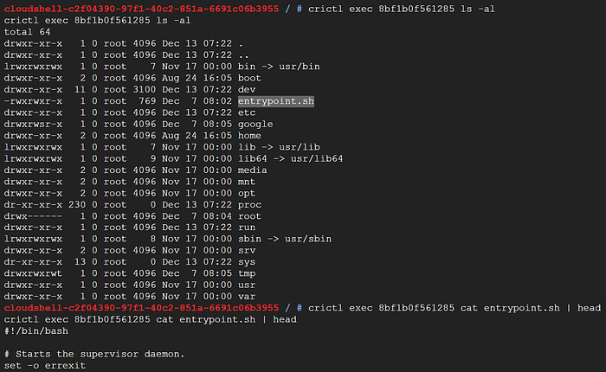Click the 'Starts the supervisor daemon' comment
Screen dimensions: 606x372
tap(94, 354)
